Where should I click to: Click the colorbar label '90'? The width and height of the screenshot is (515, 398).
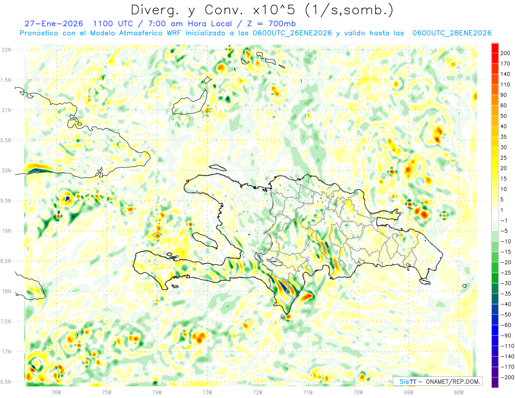[x=503, y=95]
